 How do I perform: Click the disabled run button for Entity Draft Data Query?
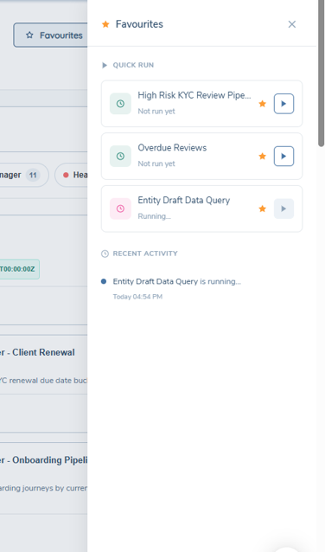(284, 209)
